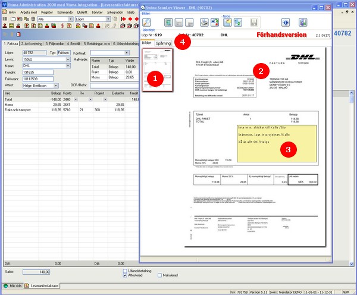Click the grayed floppy save icon in viewer
The image size is (357, 295).
pyautogui.click(x=254, y=23)
